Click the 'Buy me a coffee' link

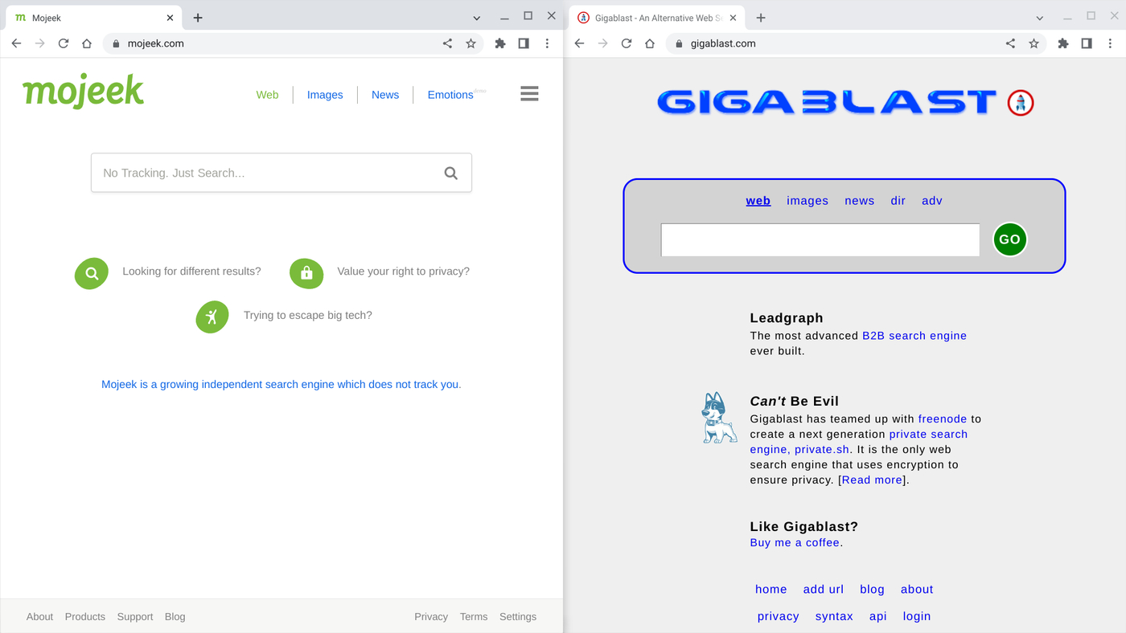793,542
